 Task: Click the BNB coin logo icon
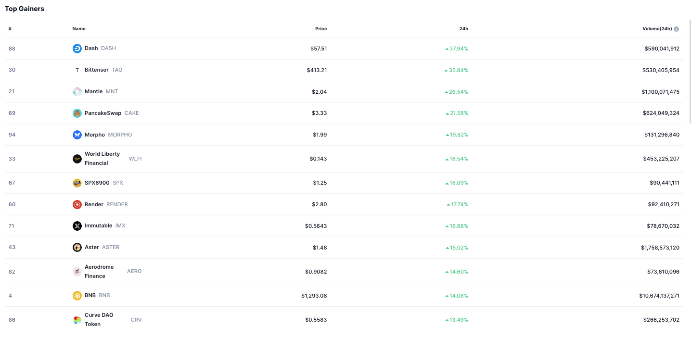pos(77,296)
